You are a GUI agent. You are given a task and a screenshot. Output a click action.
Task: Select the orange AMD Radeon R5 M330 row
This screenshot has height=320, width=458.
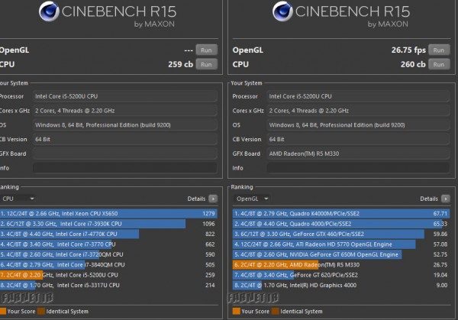pos(341,265)
